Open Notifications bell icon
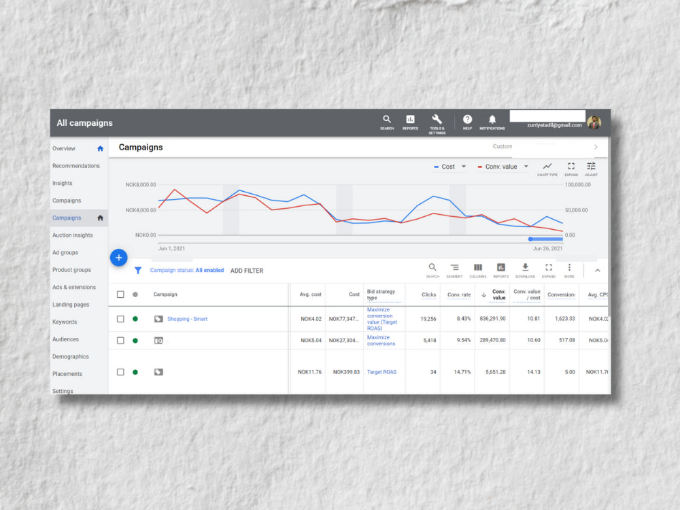Image resolution: width=680 pixels, height=510 pixels. point(492,122)
